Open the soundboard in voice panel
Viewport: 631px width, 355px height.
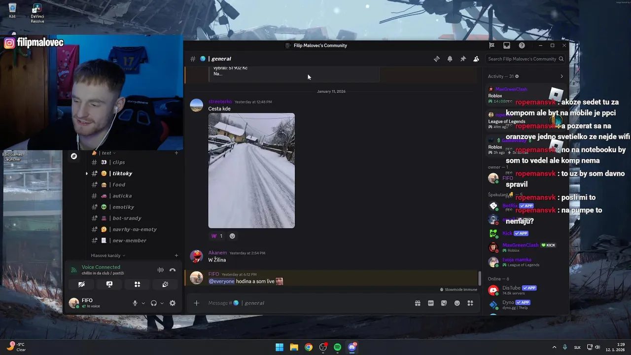pyautogui.click(x=165, y=284)
